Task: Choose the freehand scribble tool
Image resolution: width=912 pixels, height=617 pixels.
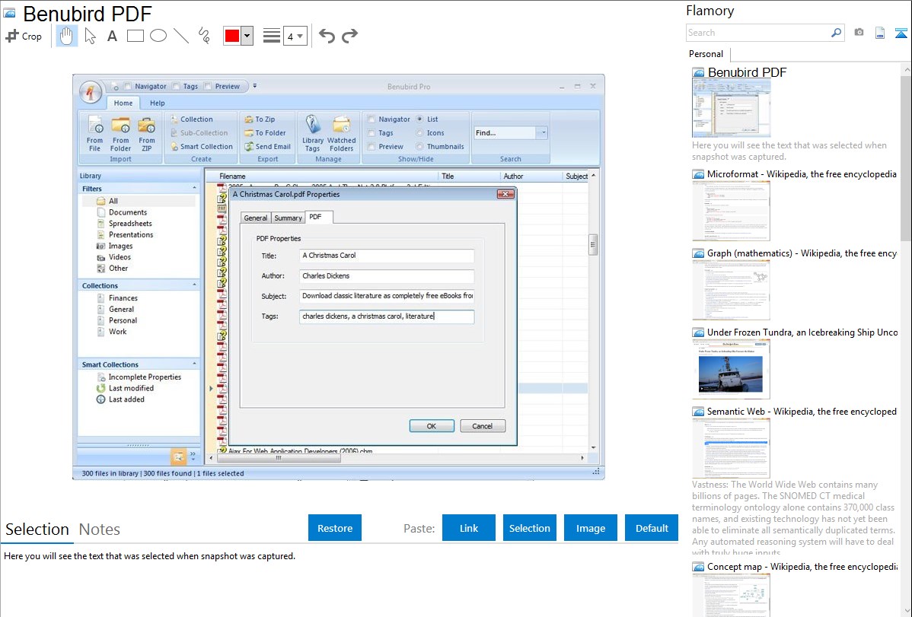Action: click(x=203, y=36)
